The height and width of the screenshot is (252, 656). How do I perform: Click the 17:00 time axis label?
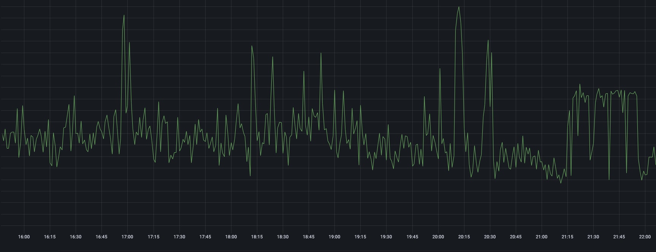127,237
